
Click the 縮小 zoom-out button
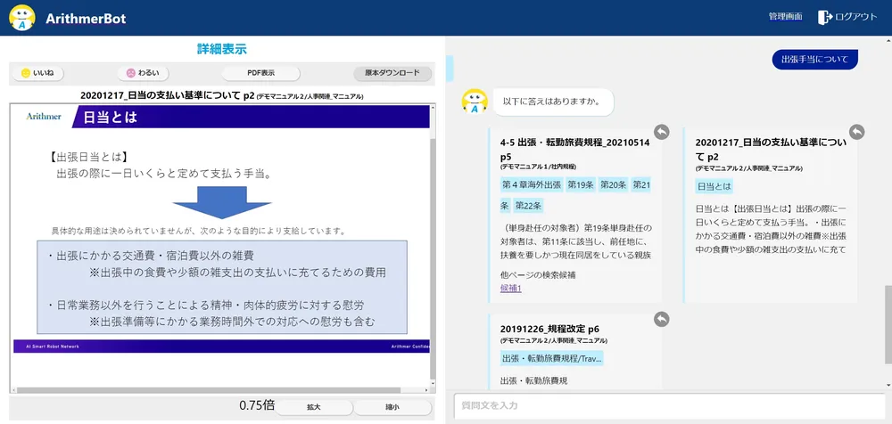392,407
